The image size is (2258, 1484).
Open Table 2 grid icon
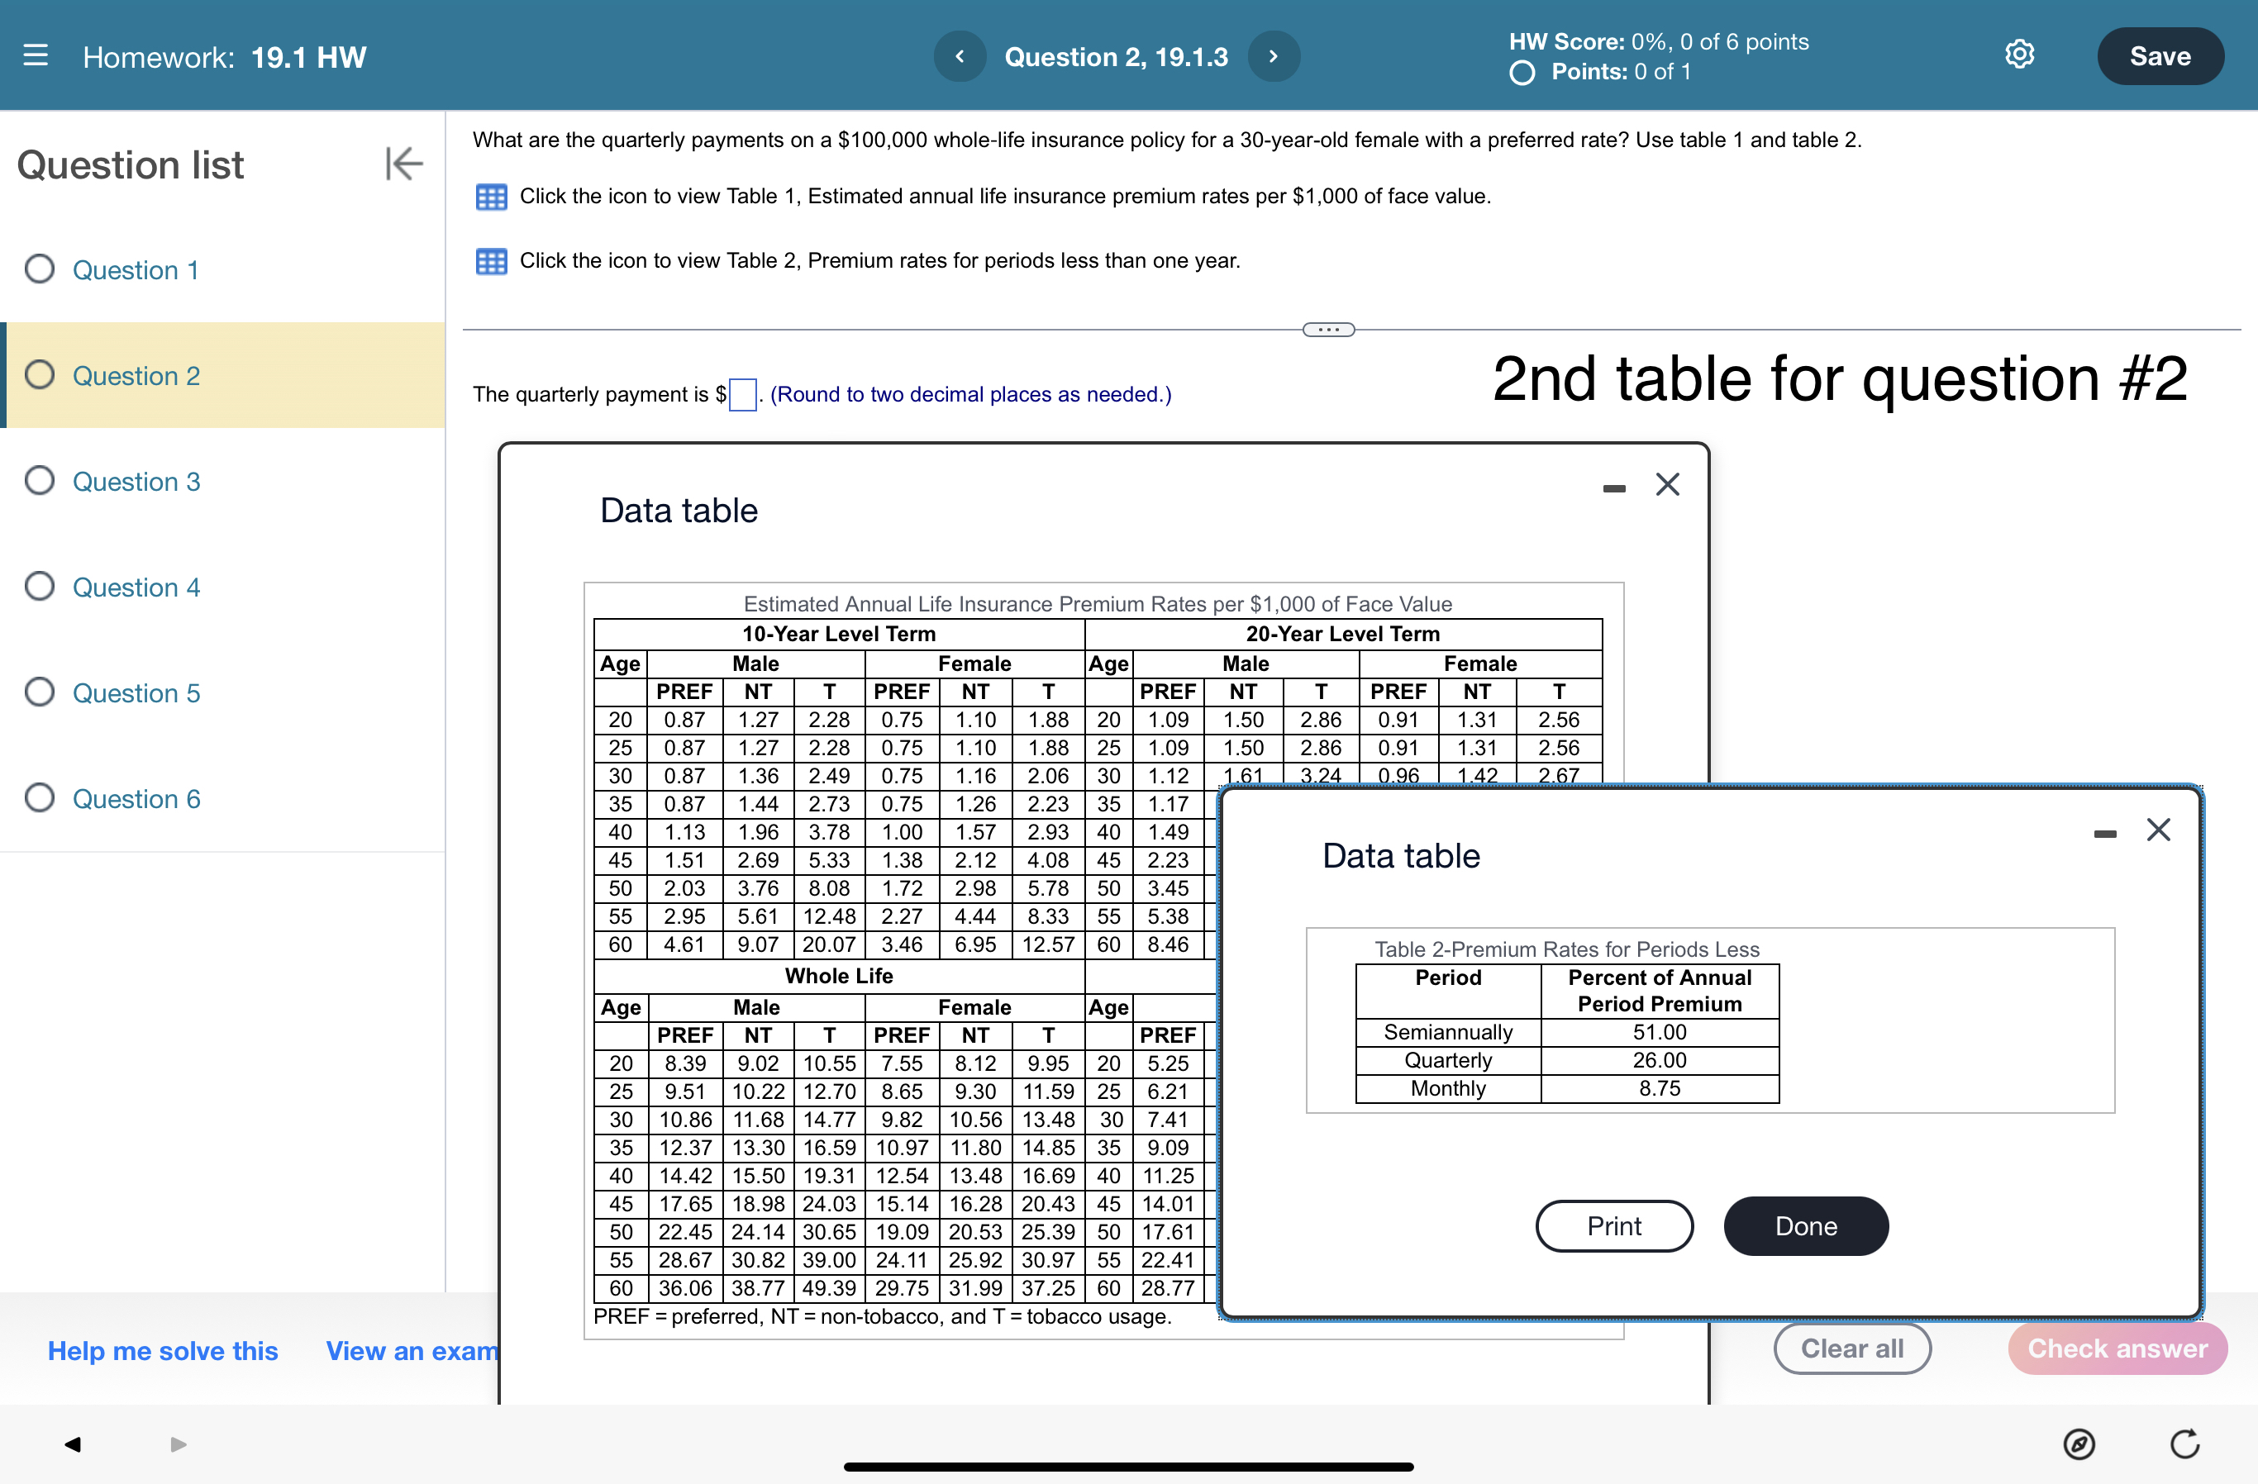point(490,262)
